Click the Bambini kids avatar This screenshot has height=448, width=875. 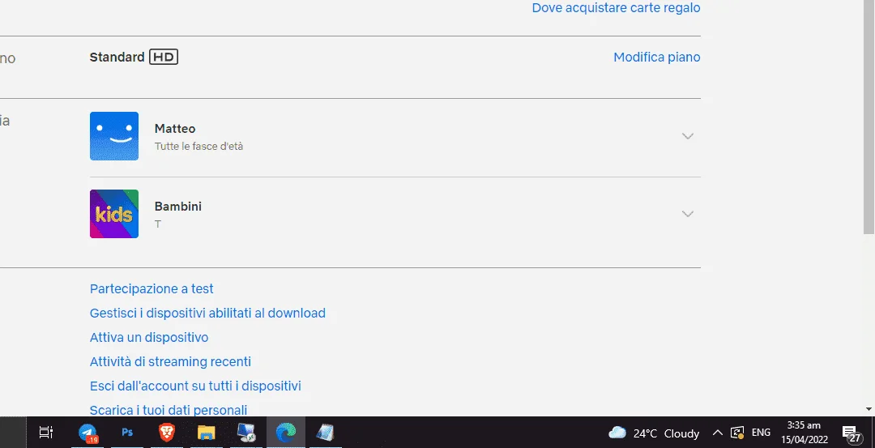[114, 214]
